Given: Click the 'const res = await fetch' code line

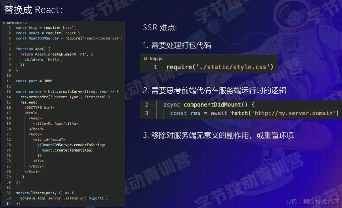Looking at the screenshot, I should click(255, 113).
